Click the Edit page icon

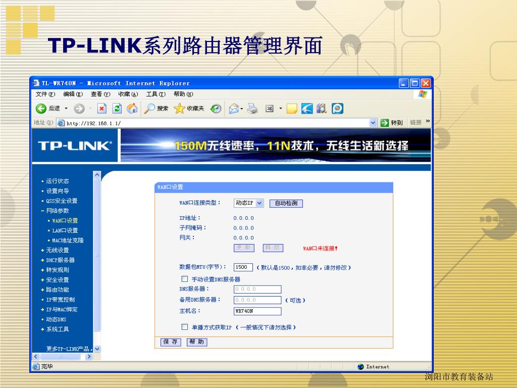click(x=270, y=108)
